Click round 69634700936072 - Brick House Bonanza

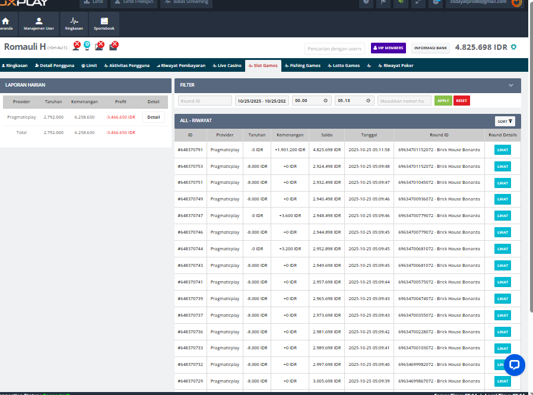(x=439, y=199)
